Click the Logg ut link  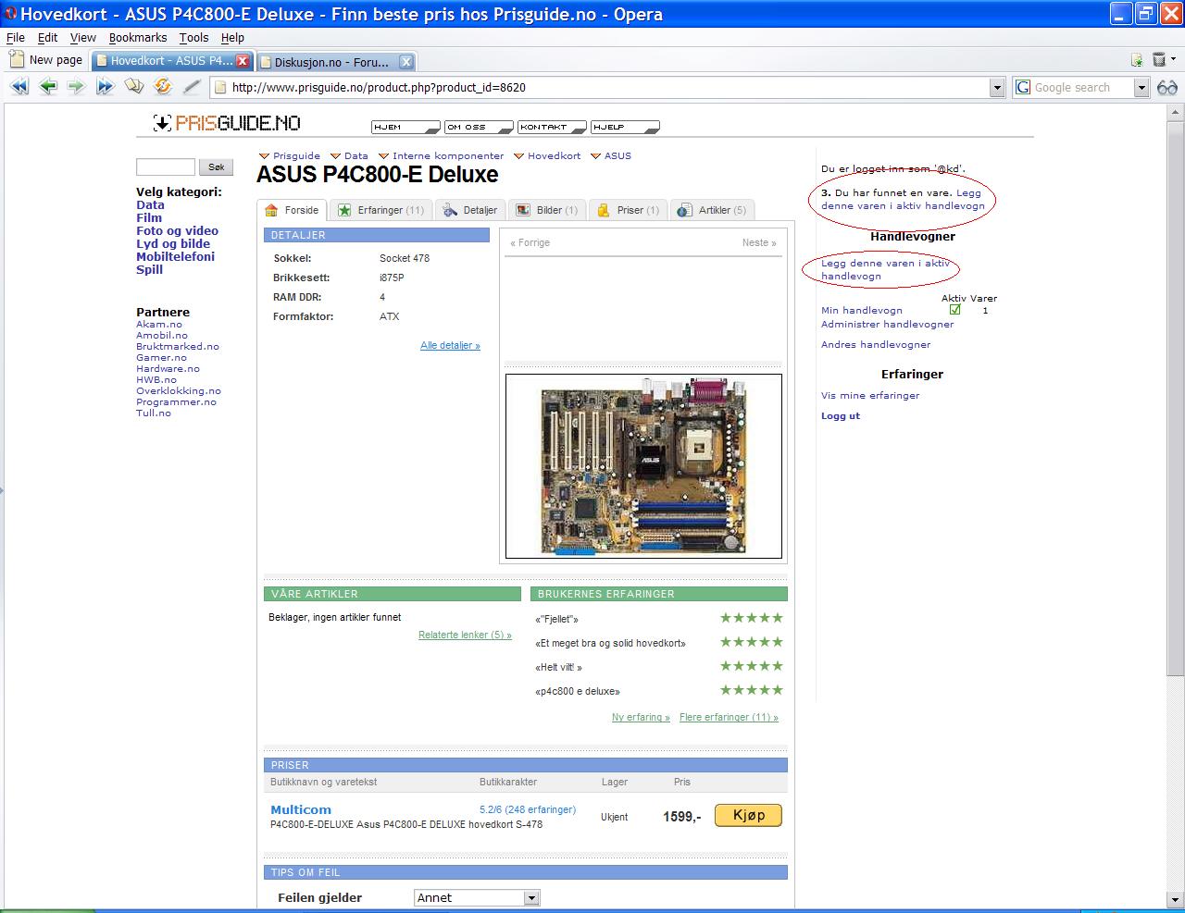coord(841,415)
